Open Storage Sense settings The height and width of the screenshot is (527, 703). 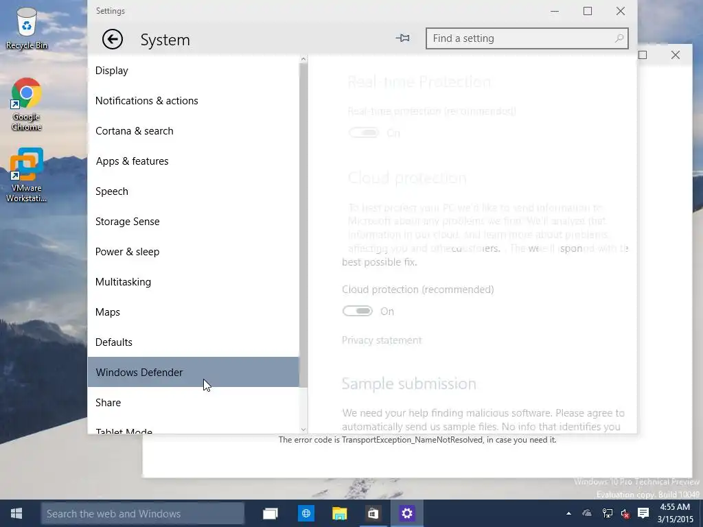193,222
